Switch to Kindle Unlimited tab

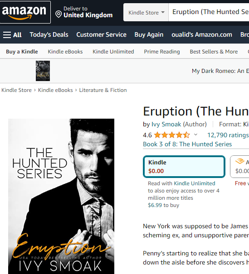[113, 52]
